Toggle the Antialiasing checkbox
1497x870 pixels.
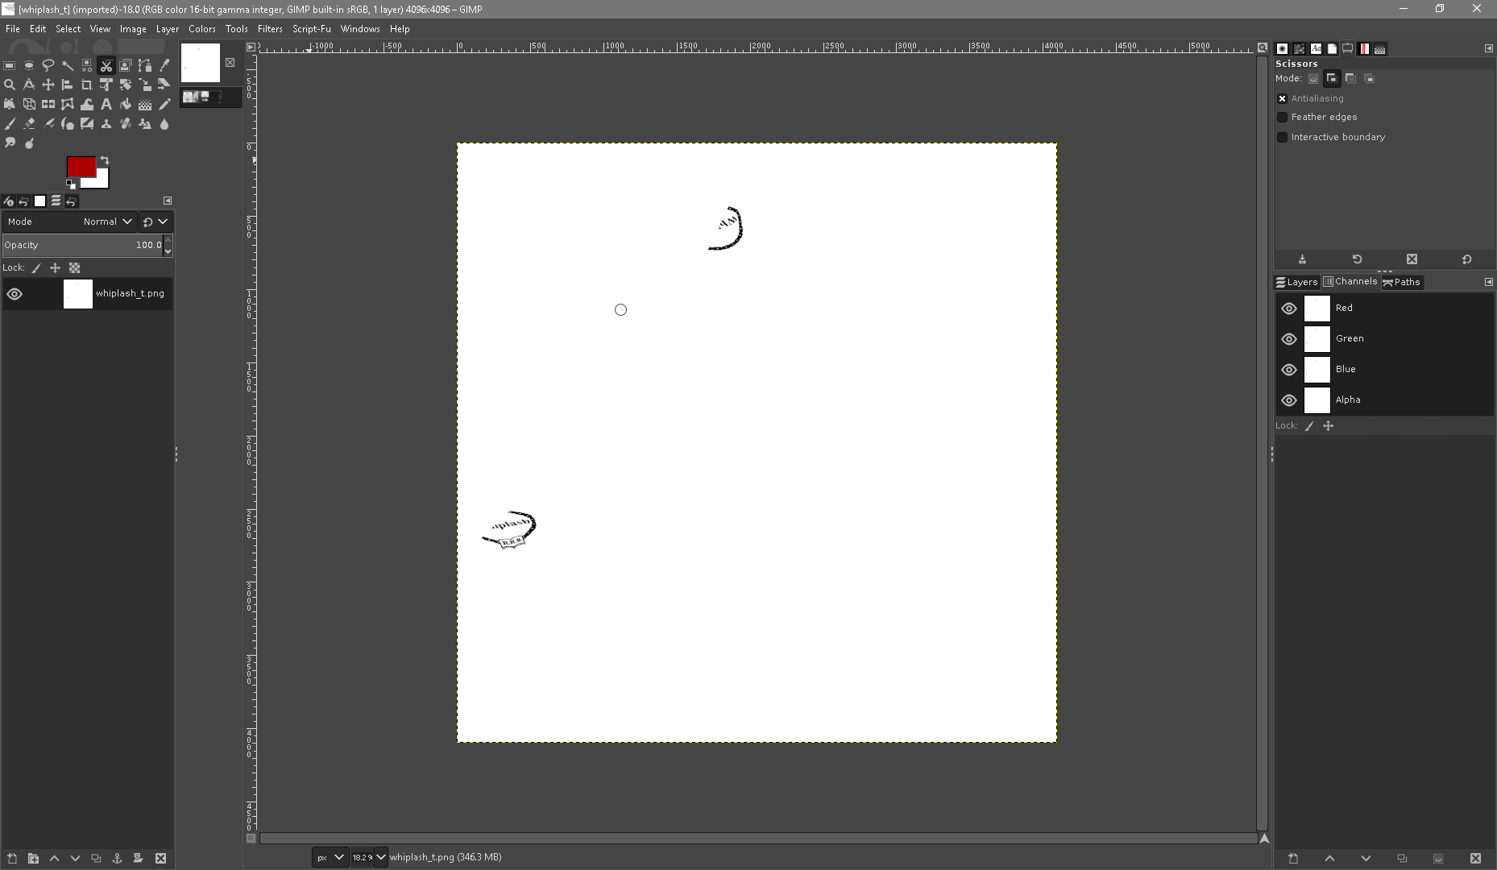click(x=1282, y=98)
